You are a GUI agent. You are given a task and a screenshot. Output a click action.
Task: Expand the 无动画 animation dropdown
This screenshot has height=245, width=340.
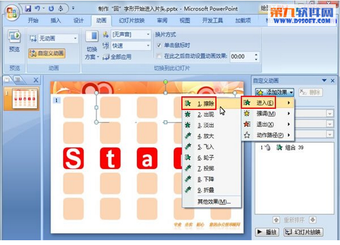coord(75,39)
